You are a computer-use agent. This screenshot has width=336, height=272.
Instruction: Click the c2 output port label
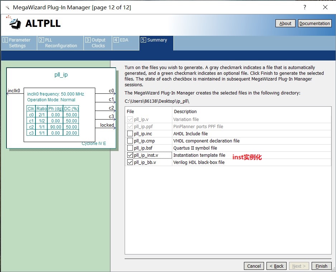(111, 108)
